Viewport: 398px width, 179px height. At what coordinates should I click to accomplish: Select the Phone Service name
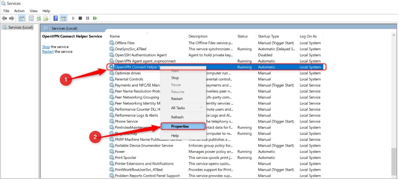126,121
